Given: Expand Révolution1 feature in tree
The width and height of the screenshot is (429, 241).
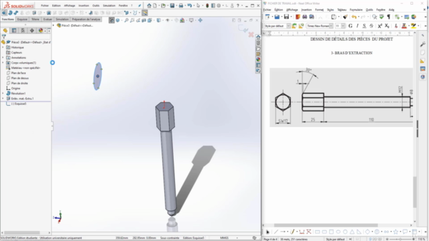Looking at the screenshot, I should click(x=3, y=94).
